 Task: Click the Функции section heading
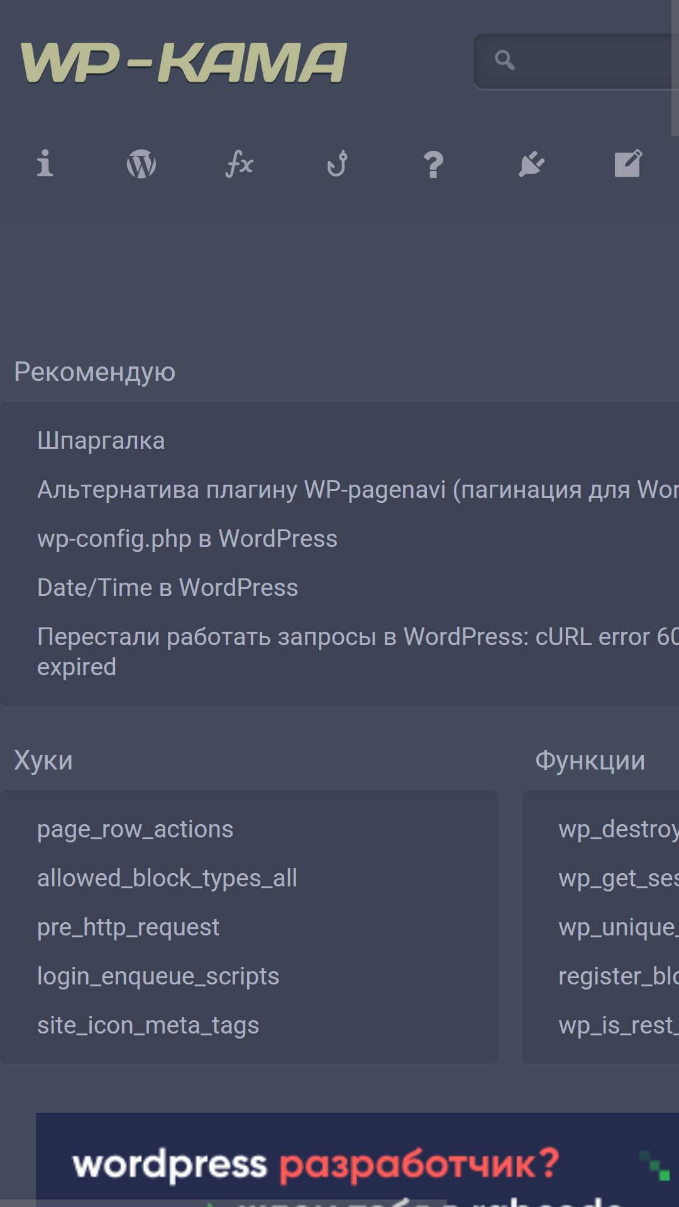(590, 760)
